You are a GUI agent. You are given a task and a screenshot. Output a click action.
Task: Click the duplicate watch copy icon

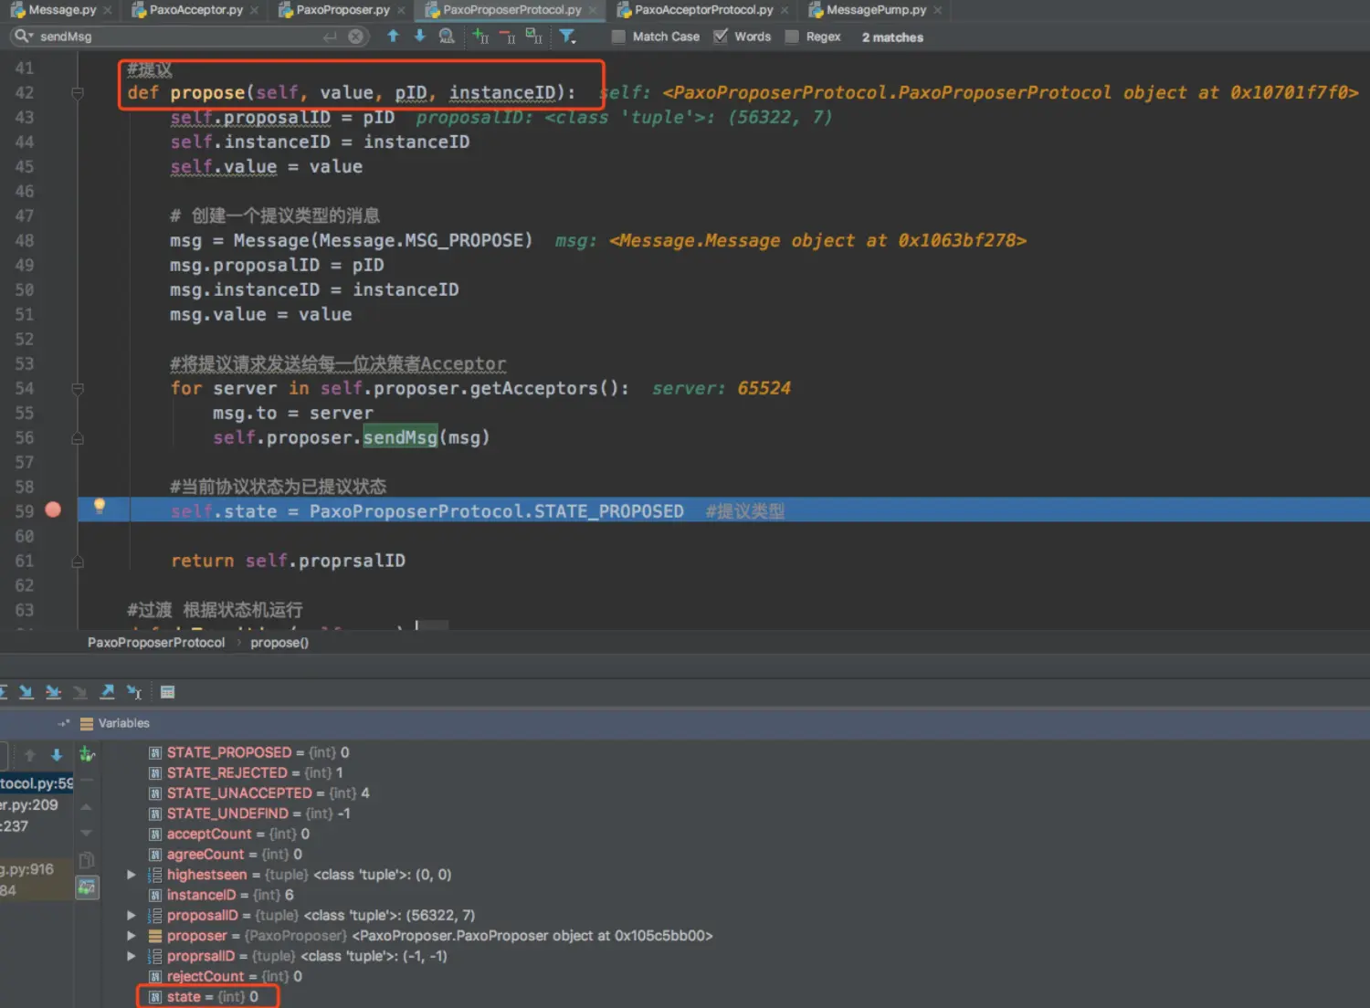click(87, 860)
